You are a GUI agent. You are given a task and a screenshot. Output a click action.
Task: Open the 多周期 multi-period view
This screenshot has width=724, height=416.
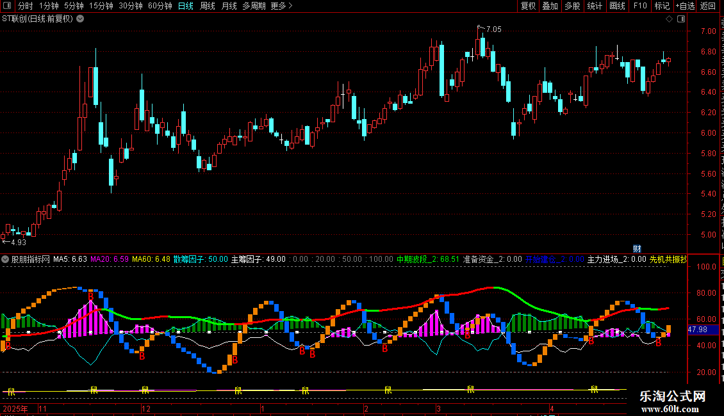point(254,6)
